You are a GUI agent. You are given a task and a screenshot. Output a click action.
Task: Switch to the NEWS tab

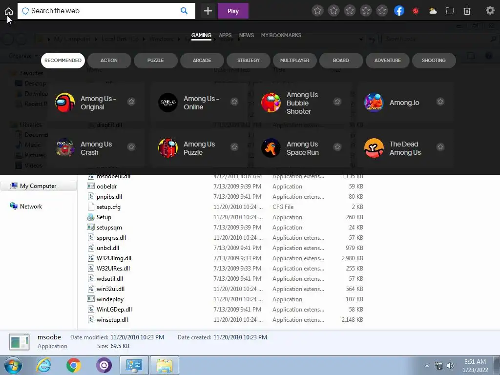tap(247, 35)
